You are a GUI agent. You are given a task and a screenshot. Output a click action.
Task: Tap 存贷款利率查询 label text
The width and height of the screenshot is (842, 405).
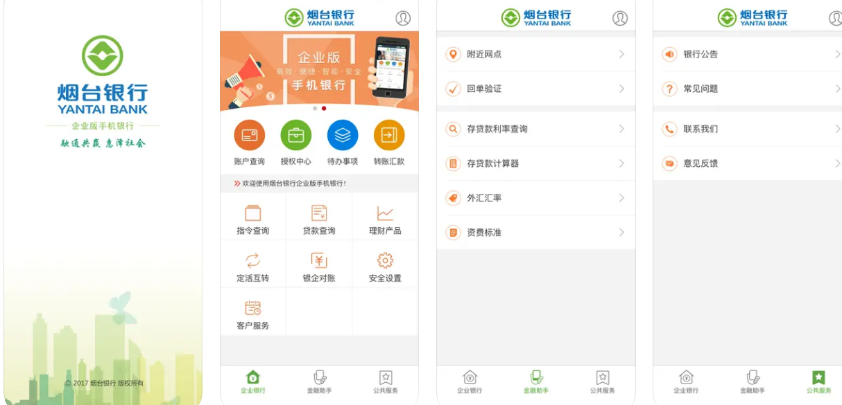497,129
